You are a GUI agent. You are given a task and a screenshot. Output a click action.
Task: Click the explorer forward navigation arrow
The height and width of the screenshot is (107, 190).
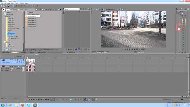pyautogui.click(x=7, y=9)
